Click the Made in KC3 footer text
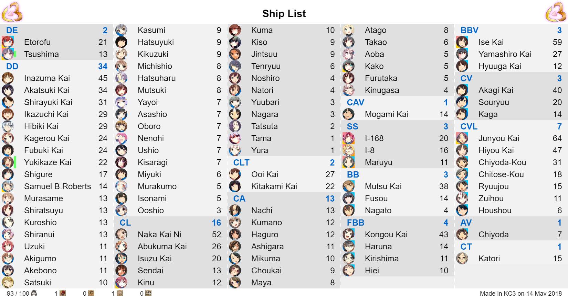 pos(521,293)
